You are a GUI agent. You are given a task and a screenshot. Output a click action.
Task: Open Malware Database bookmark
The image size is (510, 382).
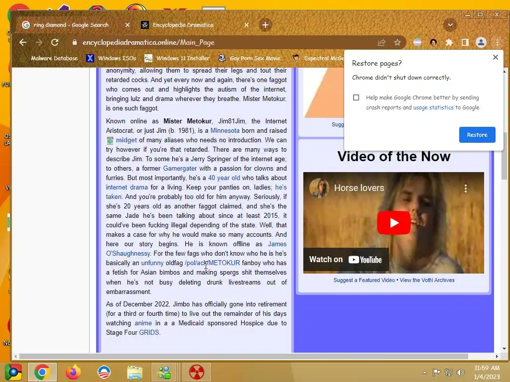click(49, 58)
